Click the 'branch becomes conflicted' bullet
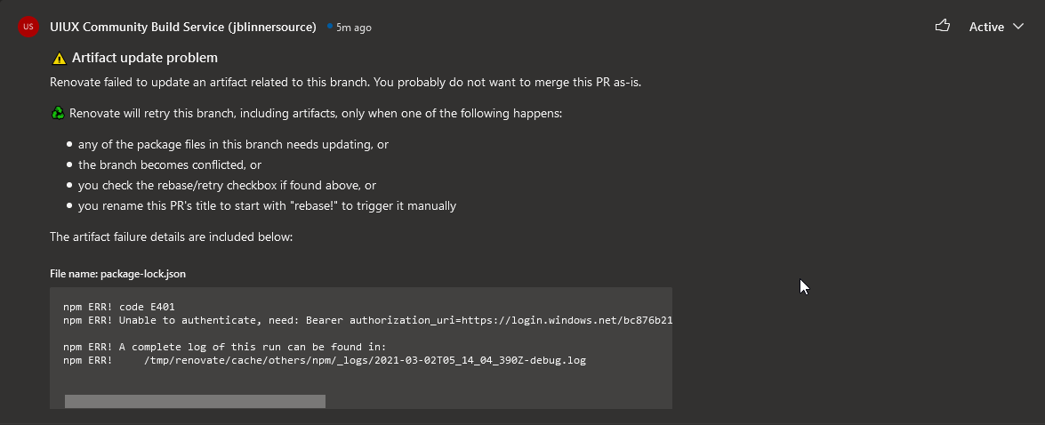 point(170,164)
